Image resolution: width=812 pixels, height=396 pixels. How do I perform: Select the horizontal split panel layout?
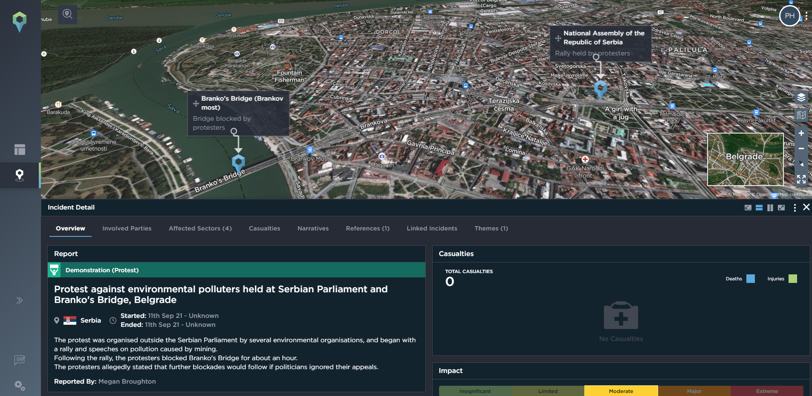(759, 208)
